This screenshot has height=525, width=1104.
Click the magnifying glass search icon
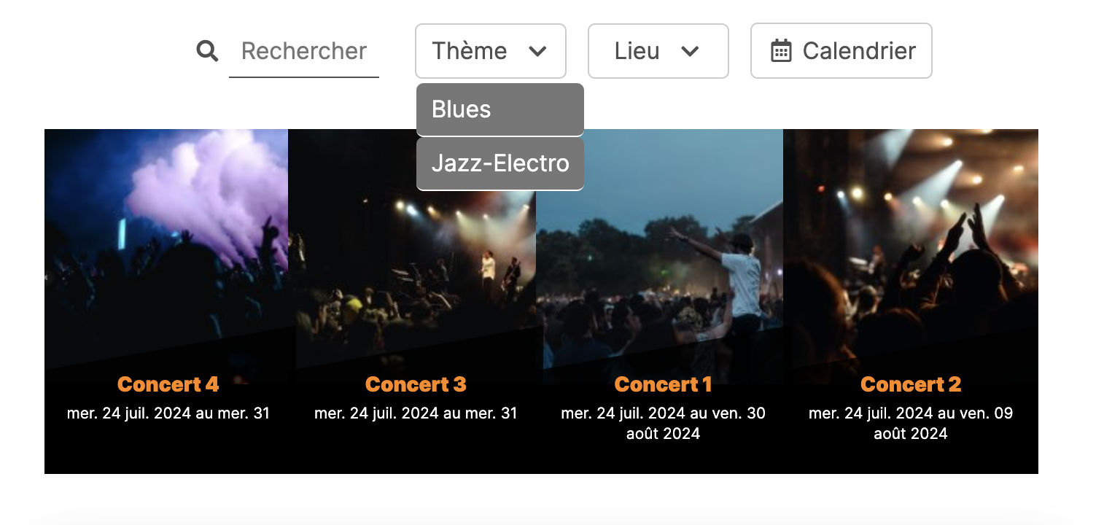click(207, 51)
